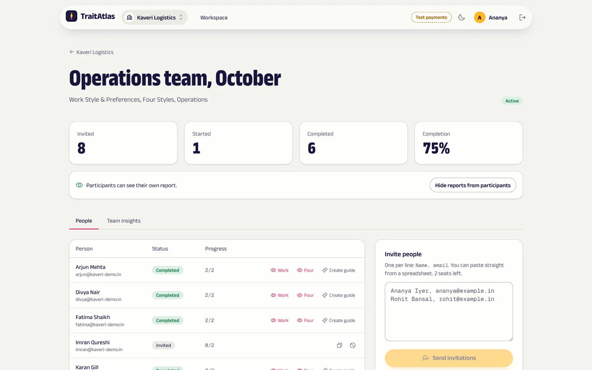Click Imran Qureshi's Invited status badge
Viewport: 592px width, 370px height.
[x=164, y=346]
